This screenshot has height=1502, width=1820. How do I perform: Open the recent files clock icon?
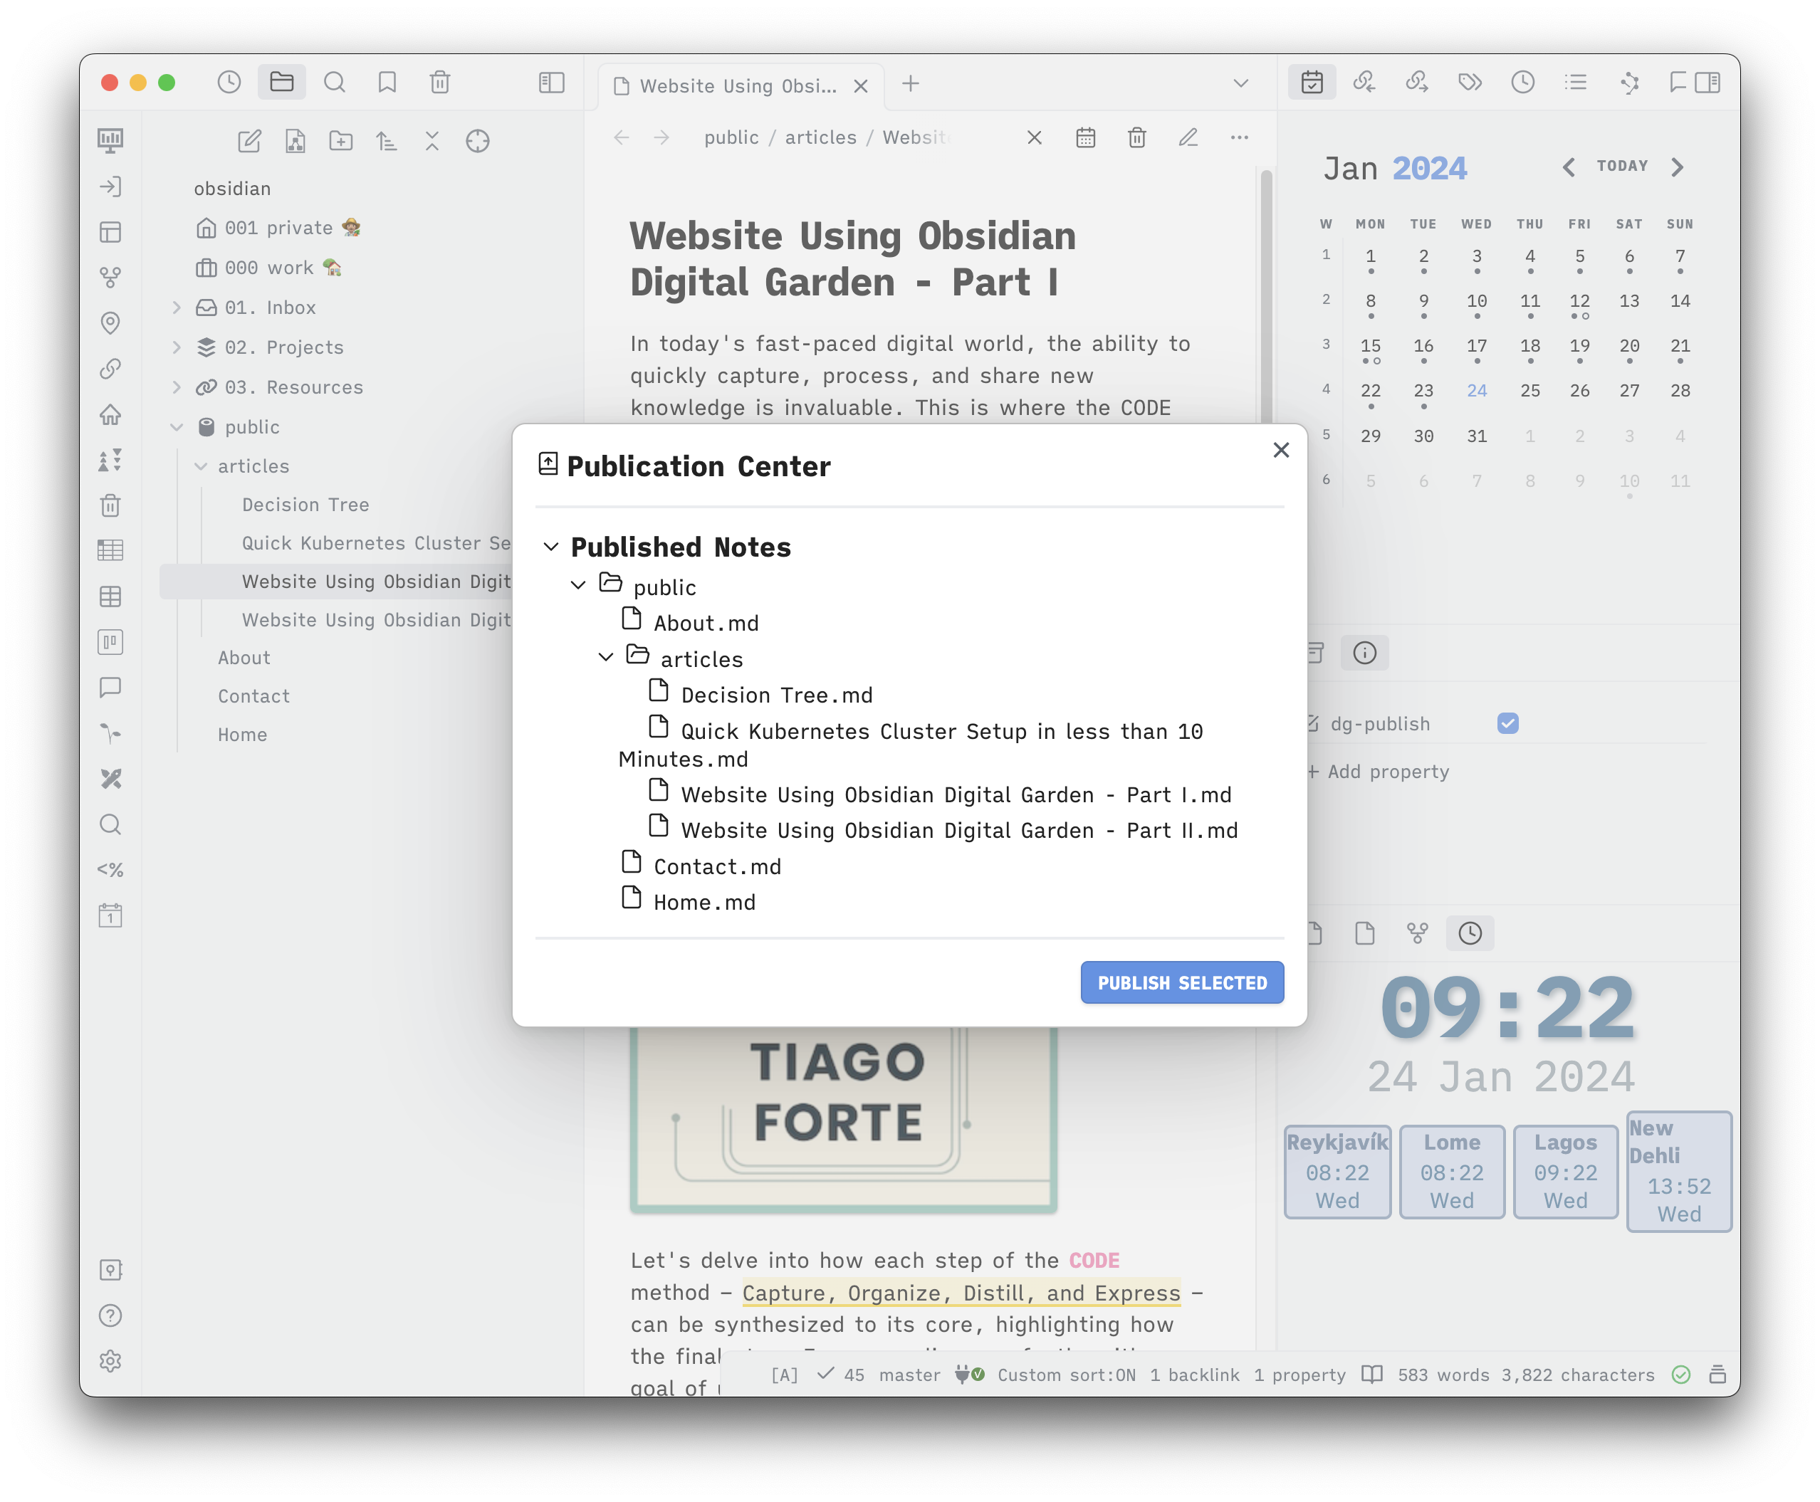point(229,82)
